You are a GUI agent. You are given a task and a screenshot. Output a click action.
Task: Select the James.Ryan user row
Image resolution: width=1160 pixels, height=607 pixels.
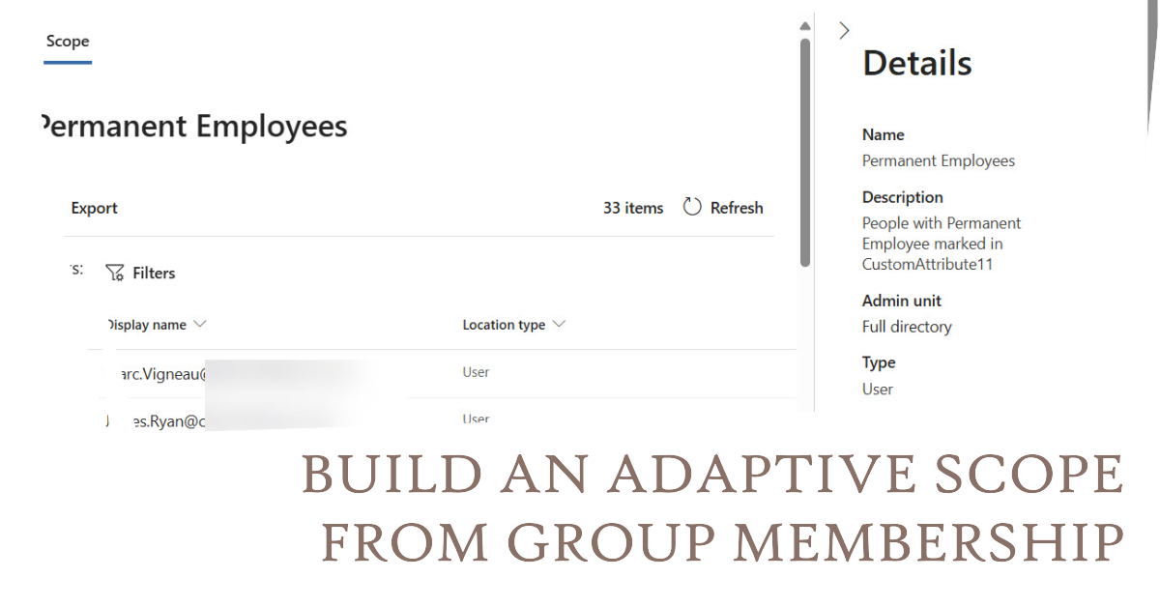point(155,420)
